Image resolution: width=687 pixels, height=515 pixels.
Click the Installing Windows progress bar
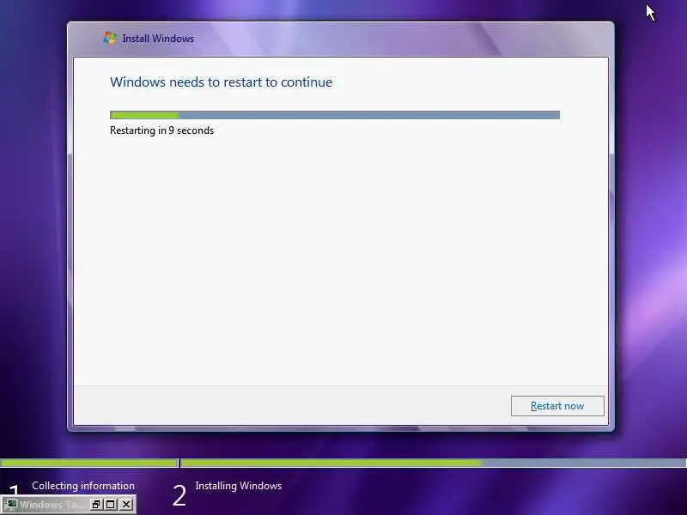point(434,463)
